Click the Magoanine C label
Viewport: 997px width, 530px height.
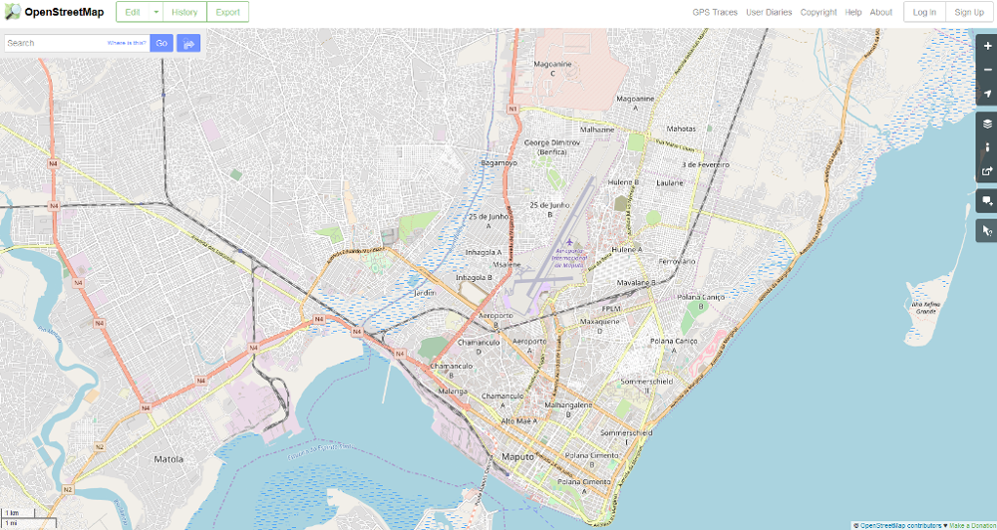click(x=552, y=69)
